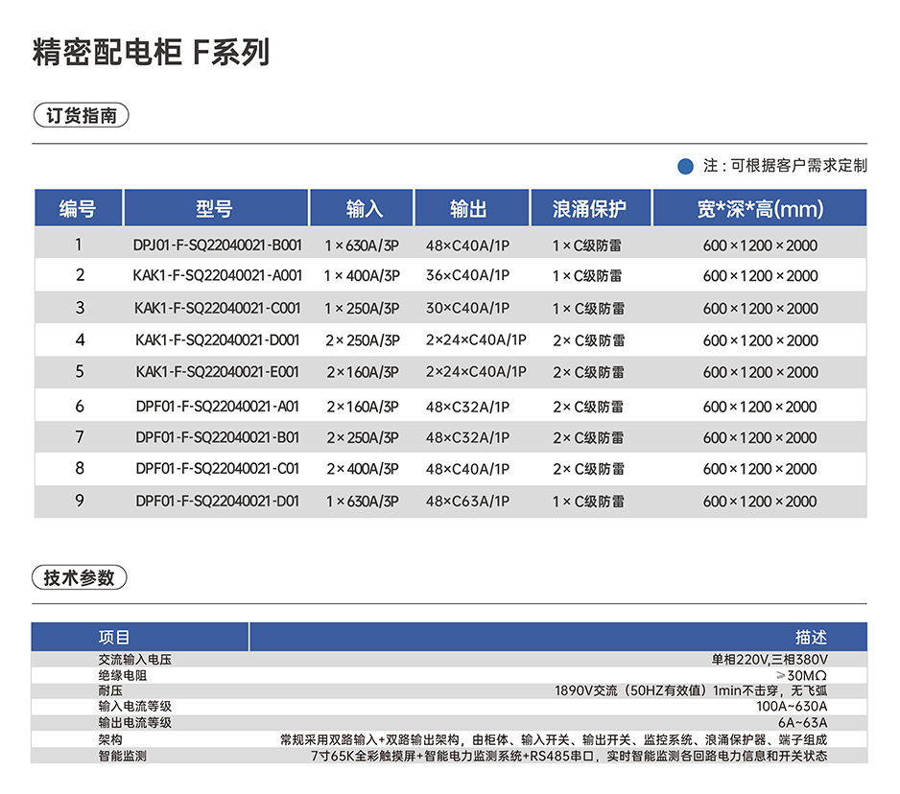
Task: Click model KAK1-F-SQ22040021-D001
Action: (218, 340)
